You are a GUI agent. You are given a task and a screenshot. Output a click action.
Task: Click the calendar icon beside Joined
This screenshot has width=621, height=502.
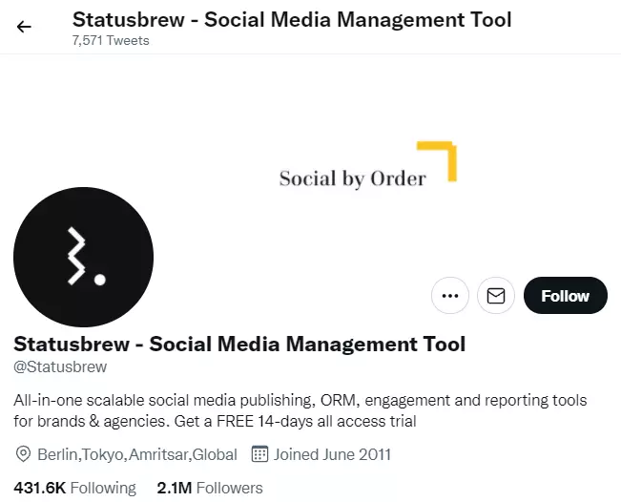click(259, 454)
